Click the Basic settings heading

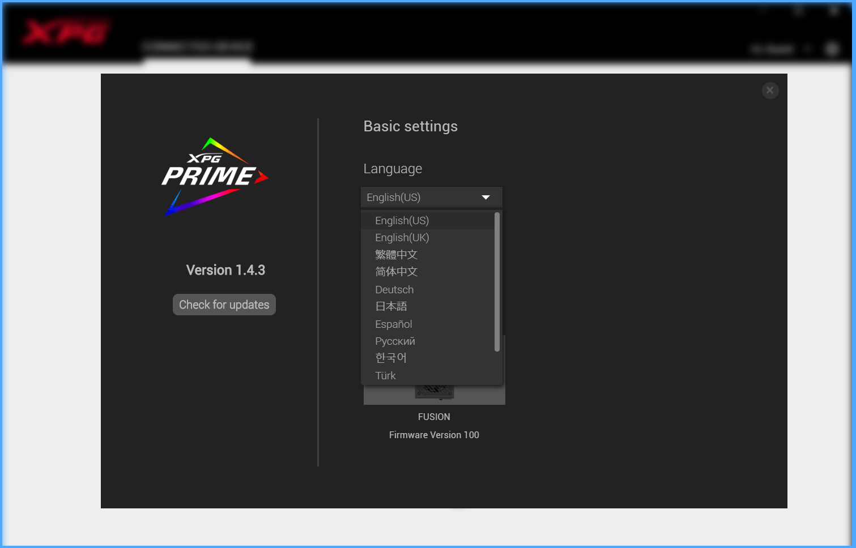(411, 126)
